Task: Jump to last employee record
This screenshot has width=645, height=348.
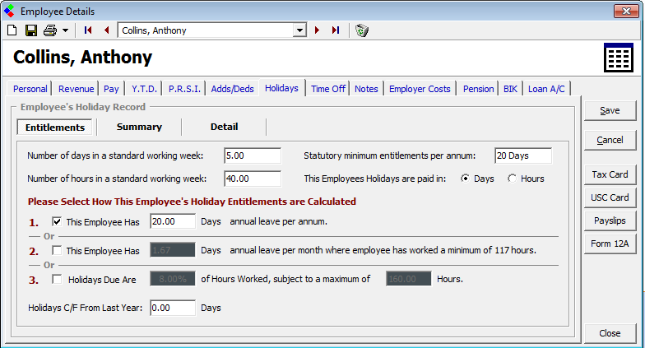Action: tap(335, 30)
